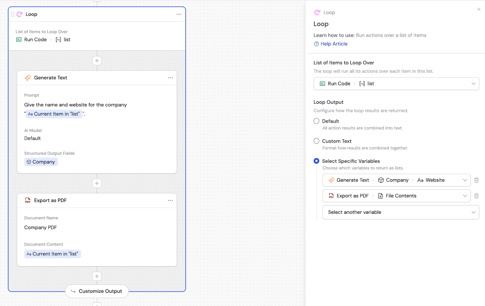Screen dimensions: 485x306
Task: Click the pink Loop icon in the block header
Action: pyautogui.click(x=20, y=14)
